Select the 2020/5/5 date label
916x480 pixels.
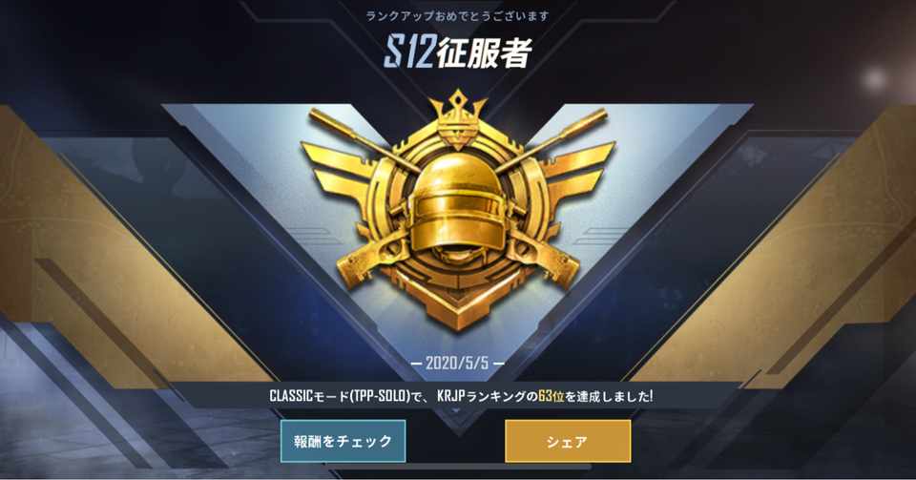(457, 363)
